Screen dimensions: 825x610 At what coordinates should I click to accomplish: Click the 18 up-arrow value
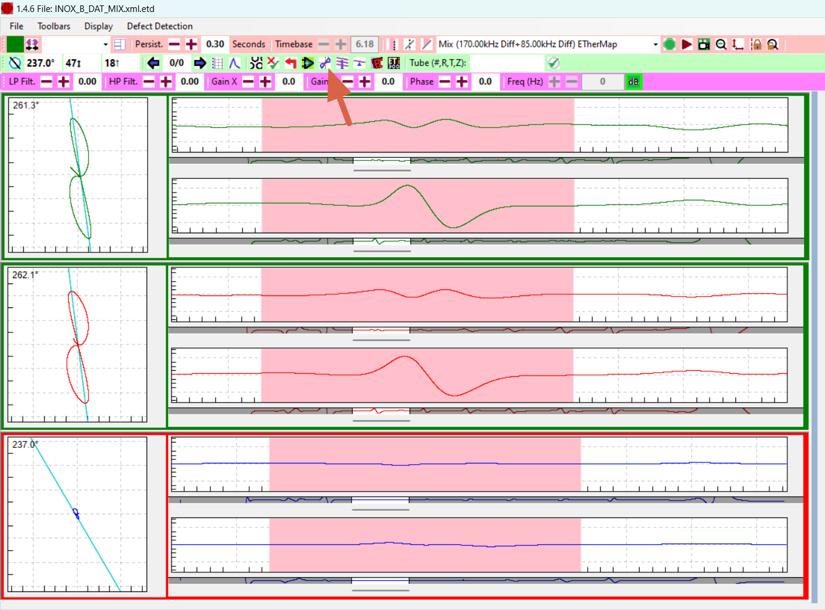point(112,63)
